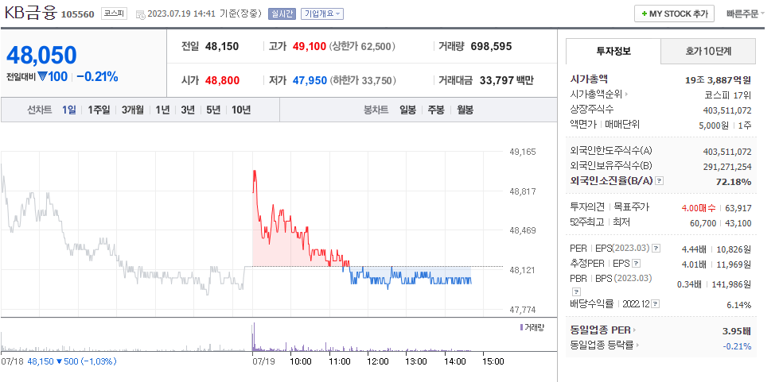This screenshot has width=779, height=382.
Task: Show the 주봉 candlestick chart
Action: [436, 110]
